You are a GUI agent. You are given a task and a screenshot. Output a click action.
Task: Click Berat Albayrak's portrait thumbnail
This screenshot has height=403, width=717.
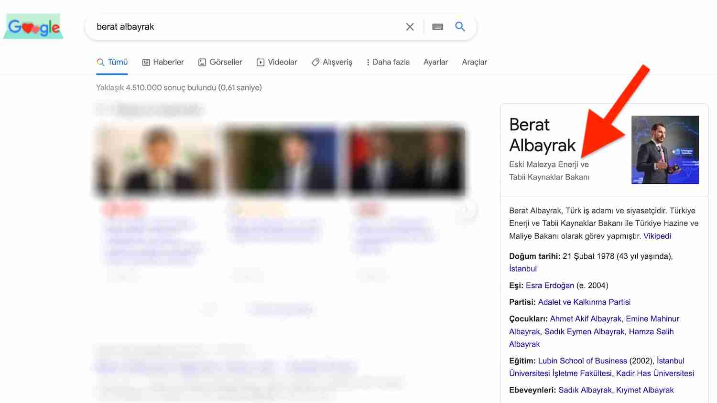tap(665, 149)
